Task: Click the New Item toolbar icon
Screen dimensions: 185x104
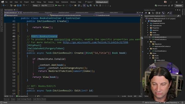Action: pyautogui.click(x=11, y=5)
